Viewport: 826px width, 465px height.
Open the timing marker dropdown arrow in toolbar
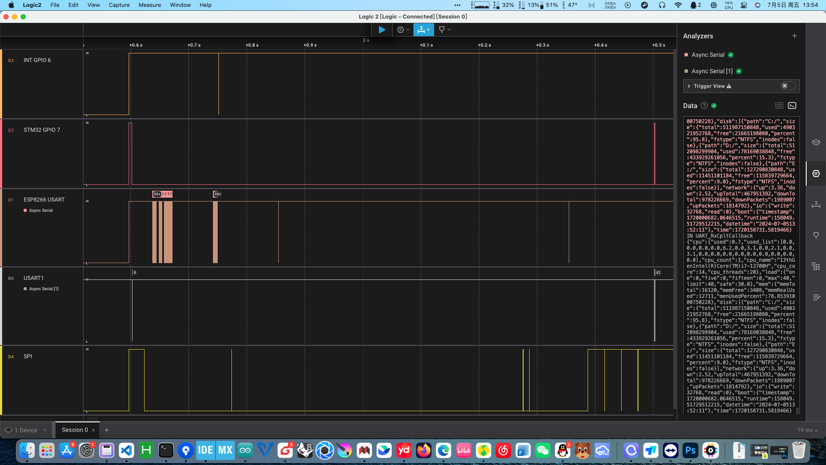pos(449,30)
